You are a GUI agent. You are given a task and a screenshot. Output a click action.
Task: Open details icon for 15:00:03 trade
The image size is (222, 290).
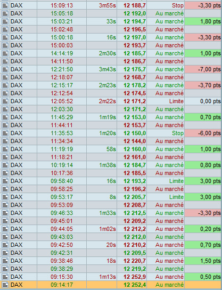coord(5,45)
